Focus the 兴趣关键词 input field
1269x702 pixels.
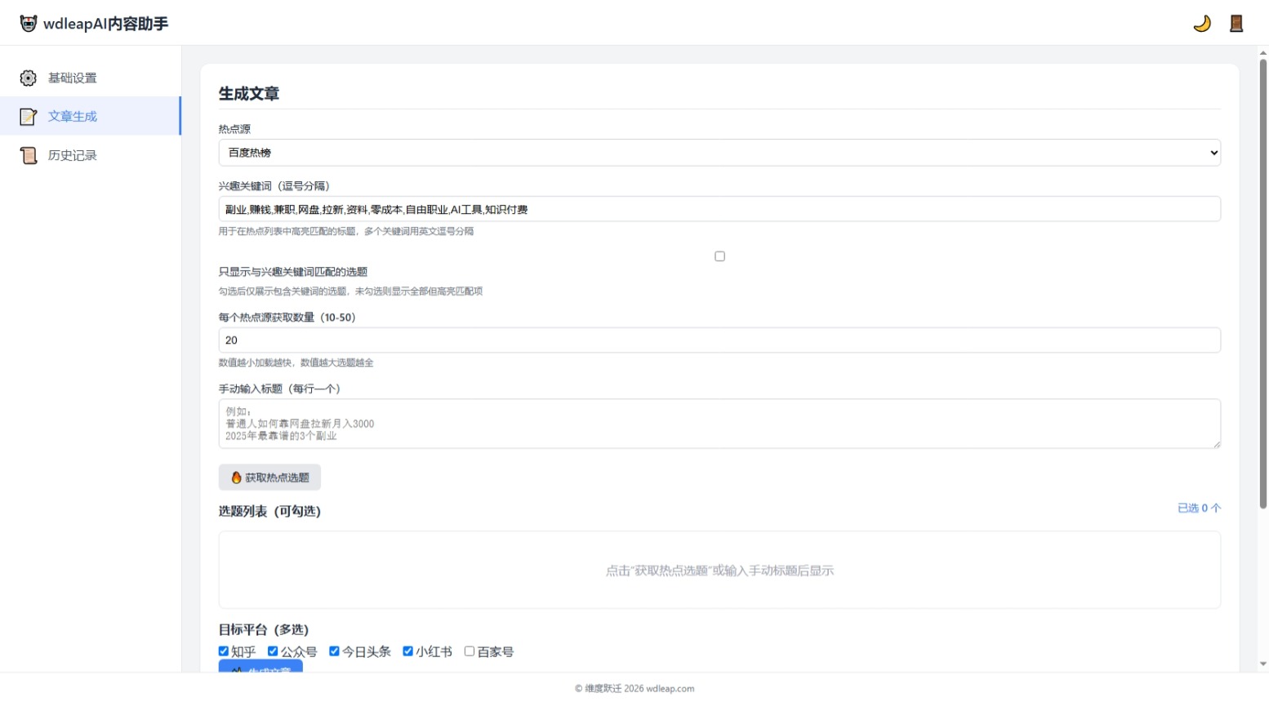[x=719, y=209]
